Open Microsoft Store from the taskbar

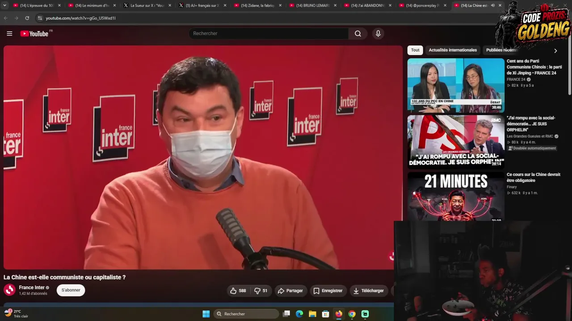pos(326,314)
